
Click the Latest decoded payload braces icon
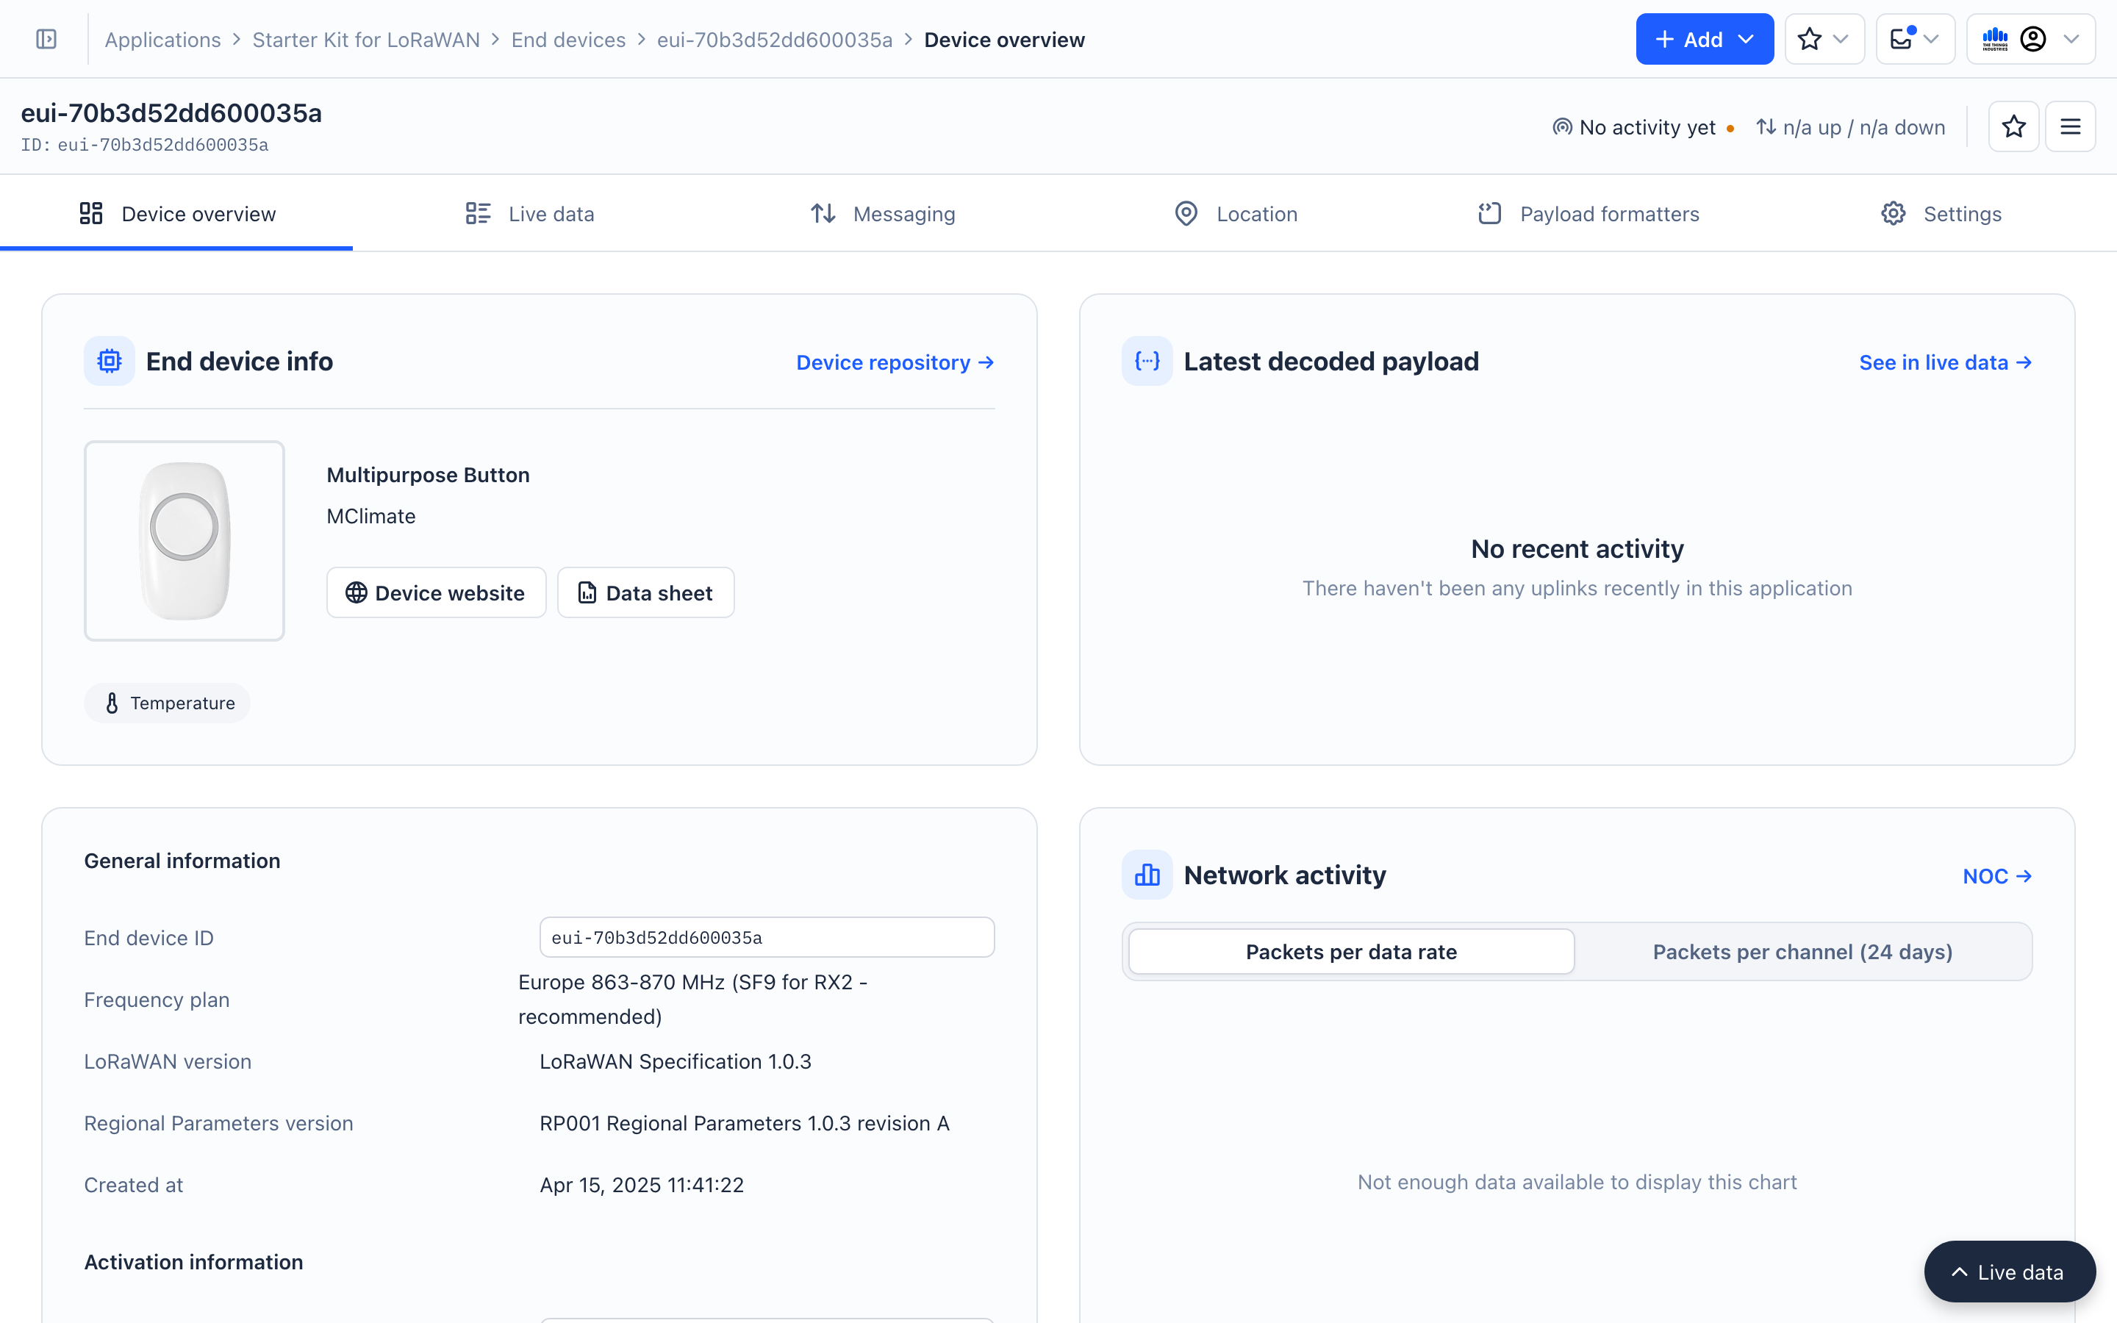(x=1147, y=362)
